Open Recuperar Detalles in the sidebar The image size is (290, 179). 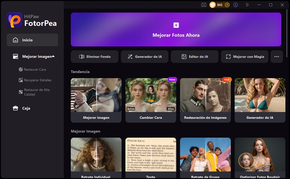coord(38,80)
